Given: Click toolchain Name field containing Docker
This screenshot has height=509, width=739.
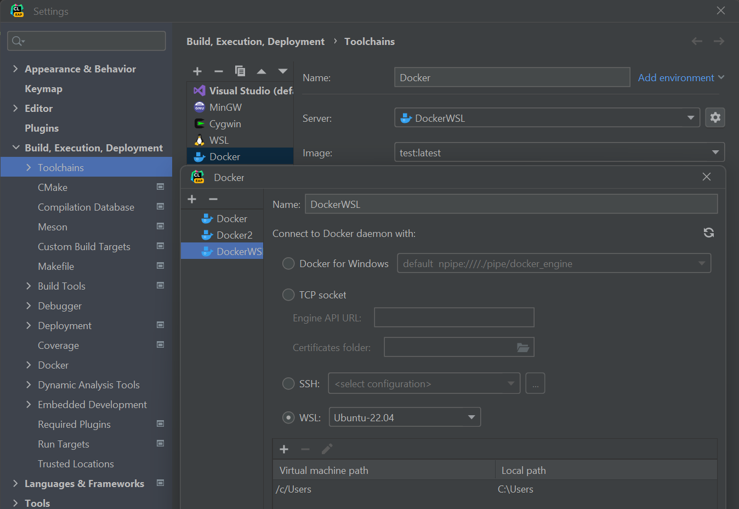Looking at the screenshot, I should pos(512,77).
